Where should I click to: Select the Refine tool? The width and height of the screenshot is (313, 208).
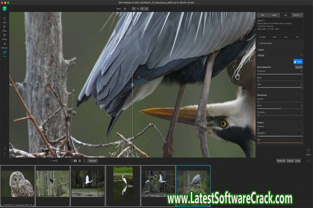4,37
